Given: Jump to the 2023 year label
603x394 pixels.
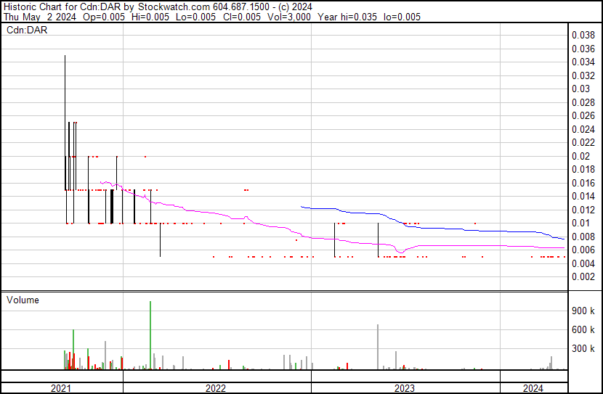Looking at the screenshot, I should click(405, 388).
